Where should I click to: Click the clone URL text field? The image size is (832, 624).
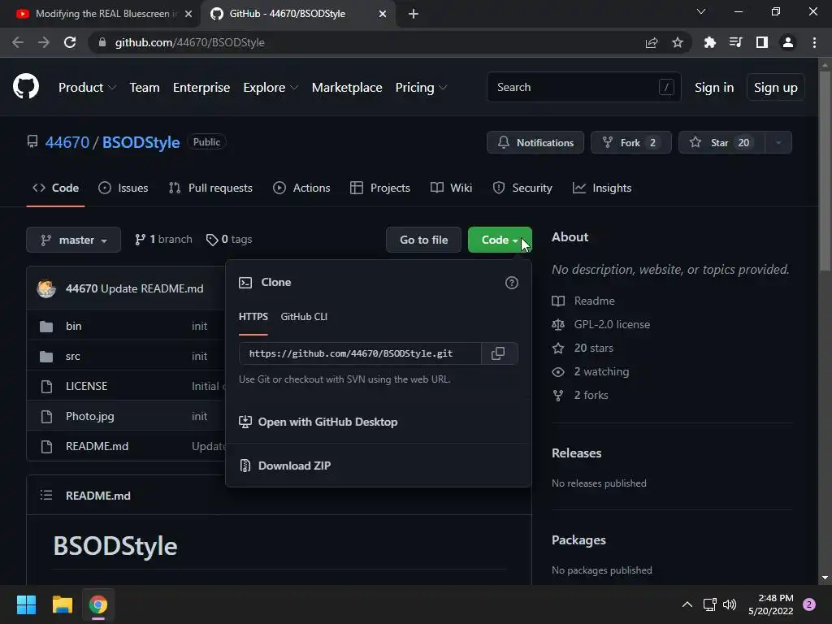[360, 353]
